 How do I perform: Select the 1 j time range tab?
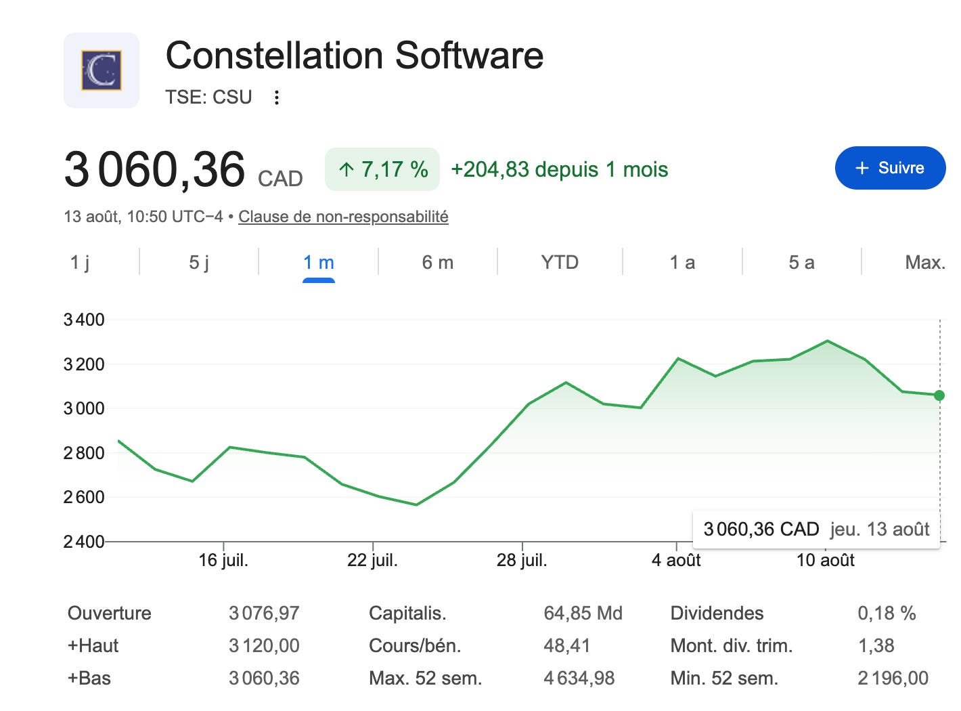(79, 262)
